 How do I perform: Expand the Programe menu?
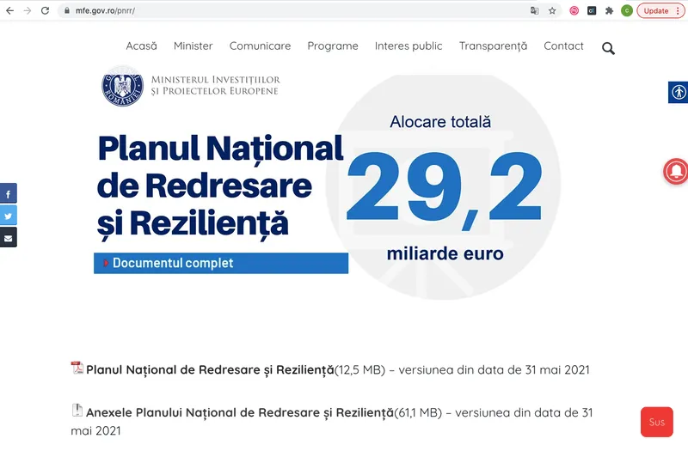pos(333,46)
